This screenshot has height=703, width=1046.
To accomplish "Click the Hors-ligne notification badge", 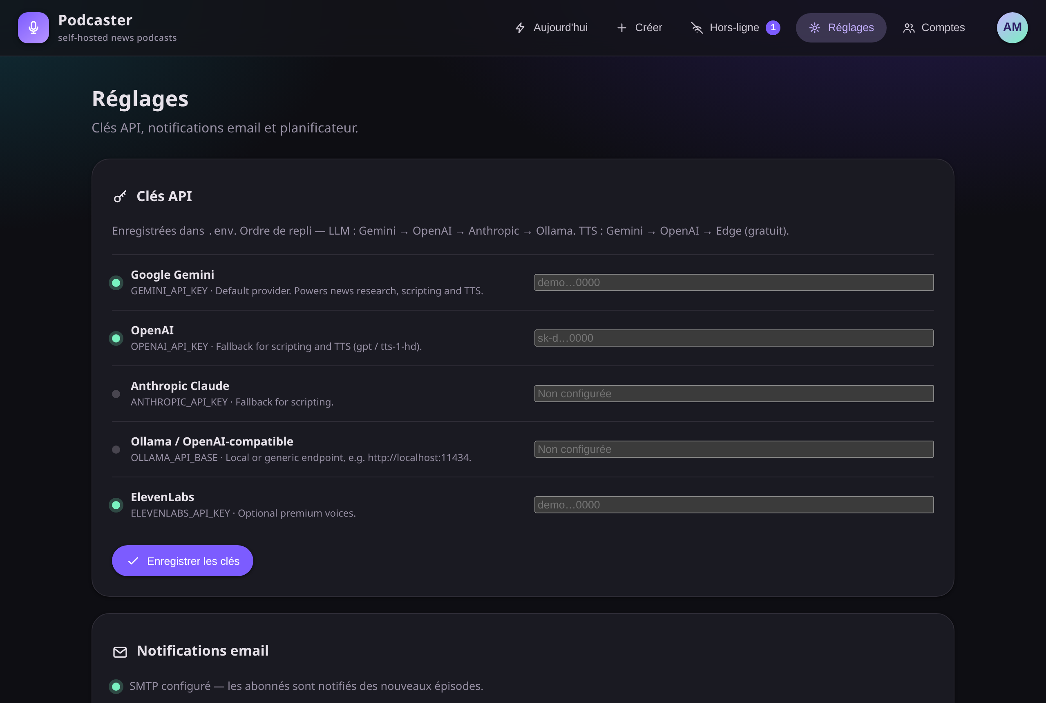I will 773,28.
